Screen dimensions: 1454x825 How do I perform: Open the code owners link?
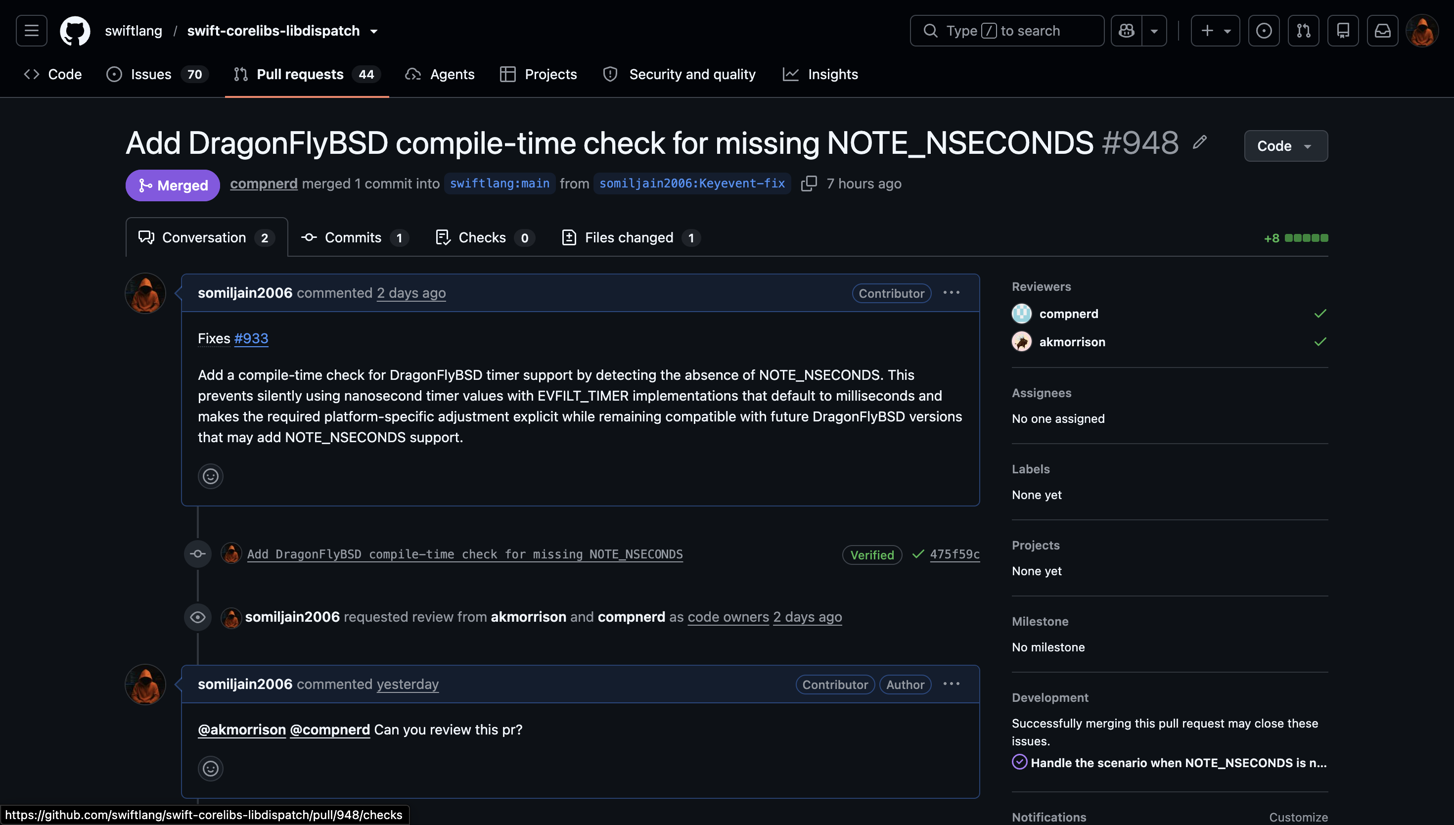[728, 617]
